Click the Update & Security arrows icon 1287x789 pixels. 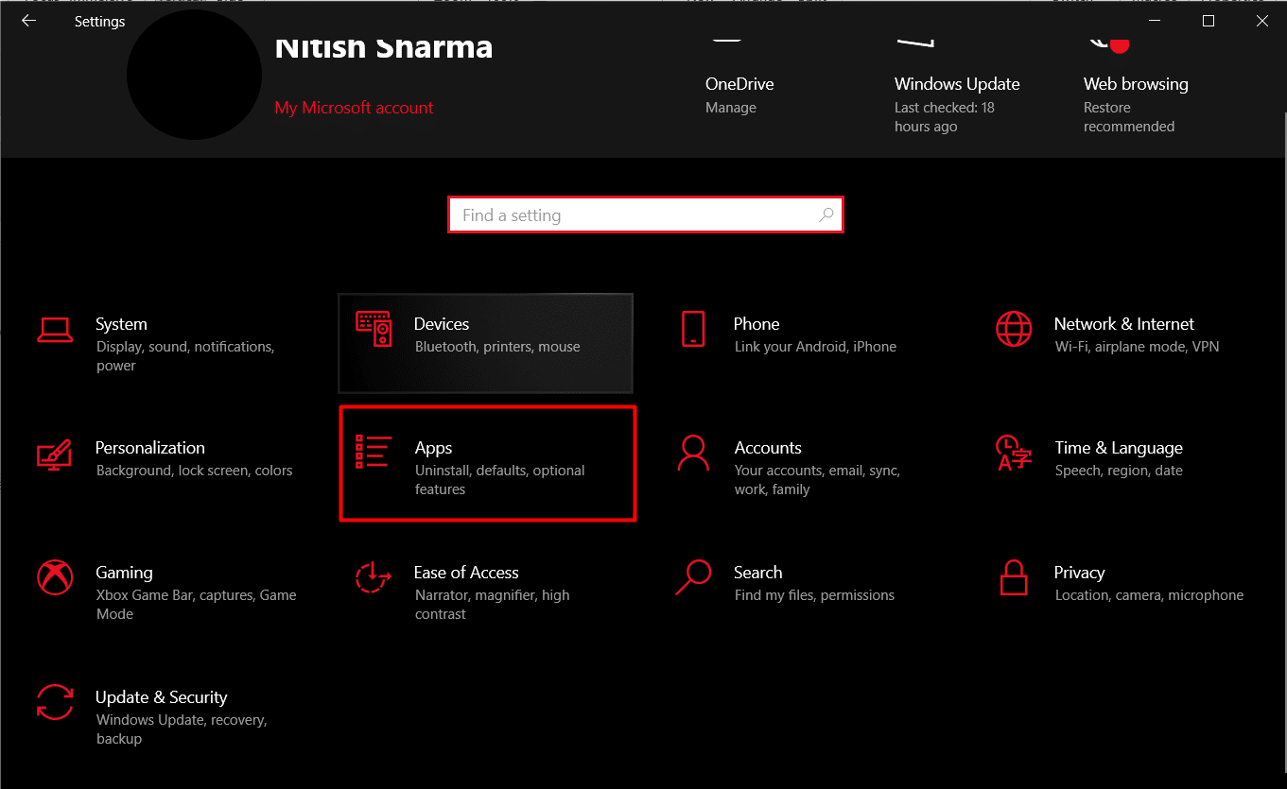tap(55, 702)
